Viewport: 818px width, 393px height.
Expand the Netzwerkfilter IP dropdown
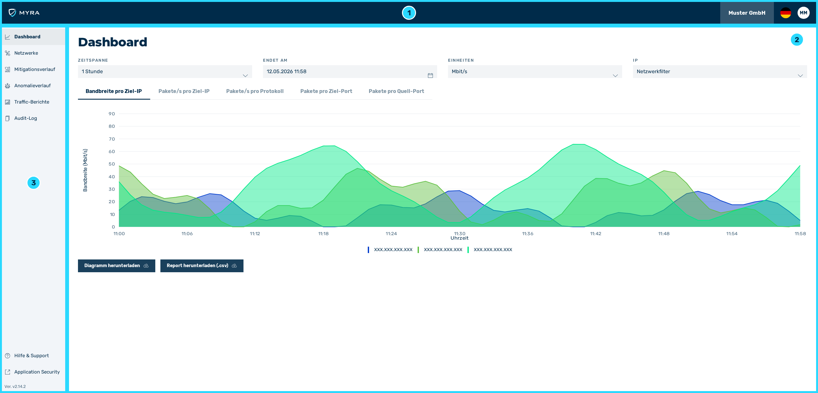point(720,72)
